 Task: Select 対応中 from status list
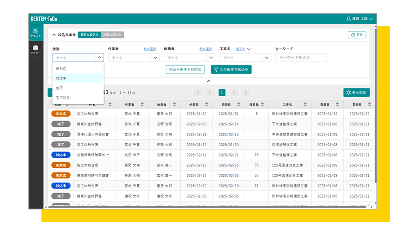[x=78, y=78]
